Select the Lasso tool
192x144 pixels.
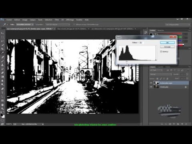(2, 41)
